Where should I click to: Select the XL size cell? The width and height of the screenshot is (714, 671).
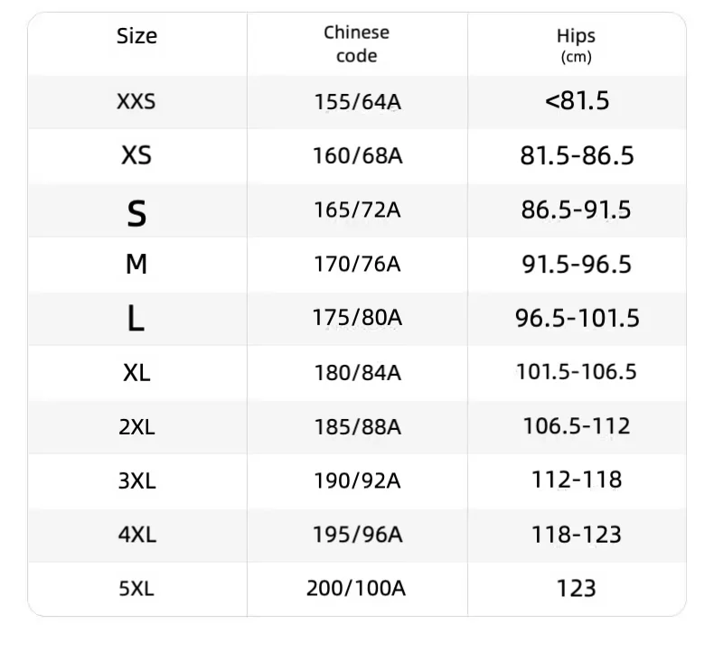(x=136, y=372)
